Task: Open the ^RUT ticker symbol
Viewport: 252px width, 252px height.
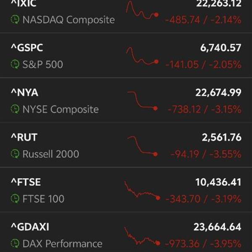Action: coord(24,137)
